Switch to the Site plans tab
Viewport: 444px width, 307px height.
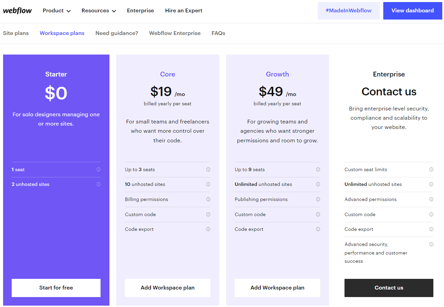(x=16, y=33)
